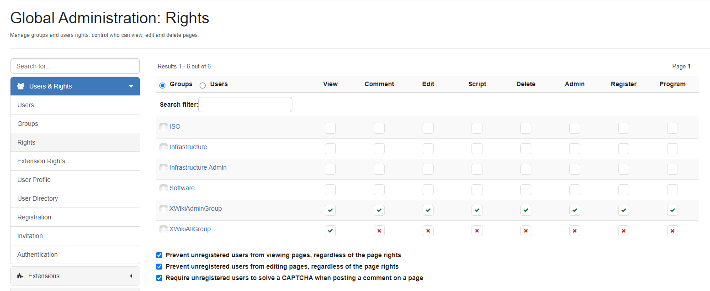This screenshot has height=291, width=710.
Task: Open the Registration menu item
Action: 75,217
